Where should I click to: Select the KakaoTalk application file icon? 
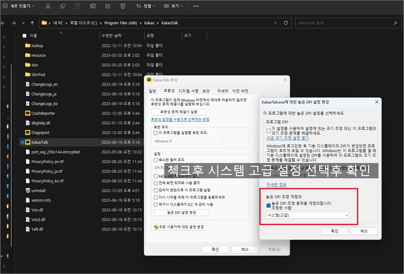click(27, 142)
